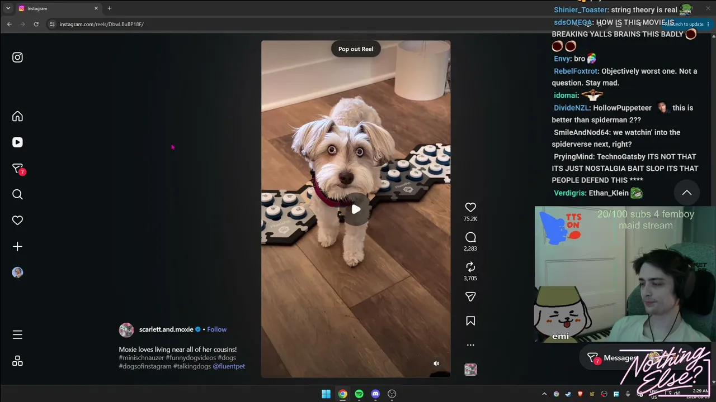Go back in Chrome

9,24
